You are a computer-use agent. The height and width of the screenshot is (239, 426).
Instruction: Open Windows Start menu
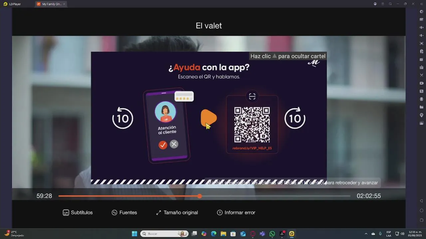134,234
